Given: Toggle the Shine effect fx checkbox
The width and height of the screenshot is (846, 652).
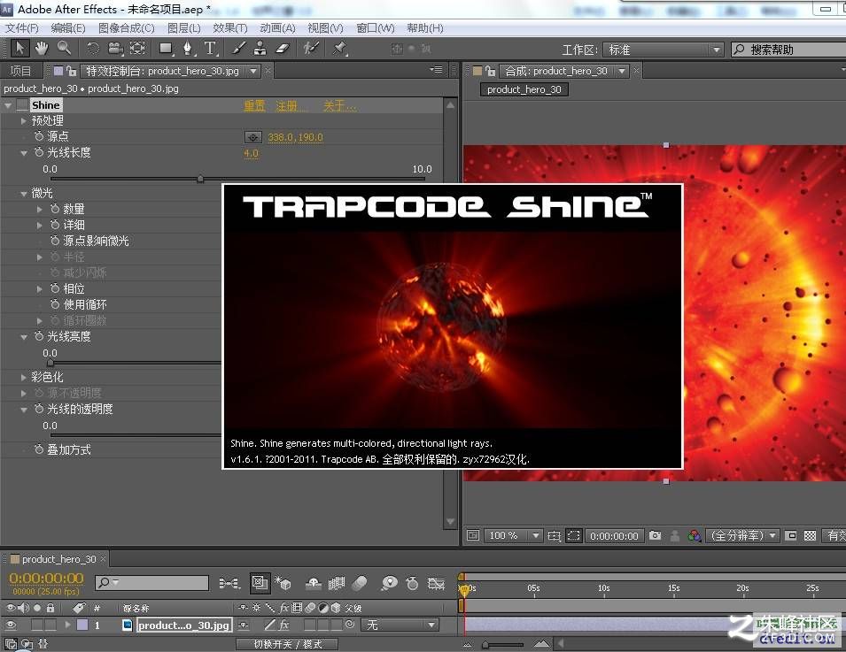Looking at the screenshot, I should click(x=22, y=105).
